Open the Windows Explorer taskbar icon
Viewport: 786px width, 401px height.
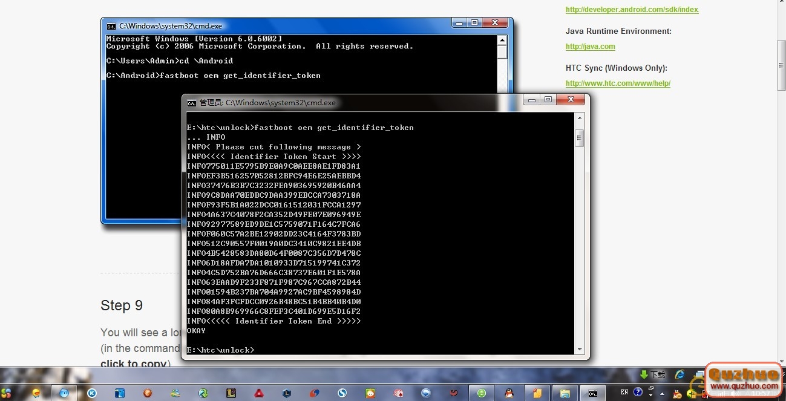point(565,393)
